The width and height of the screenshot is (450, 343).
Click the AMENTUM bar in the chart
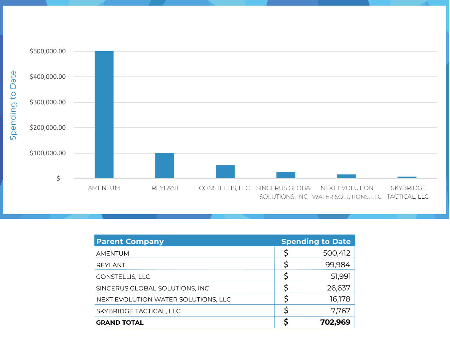[x=104, y=115]
